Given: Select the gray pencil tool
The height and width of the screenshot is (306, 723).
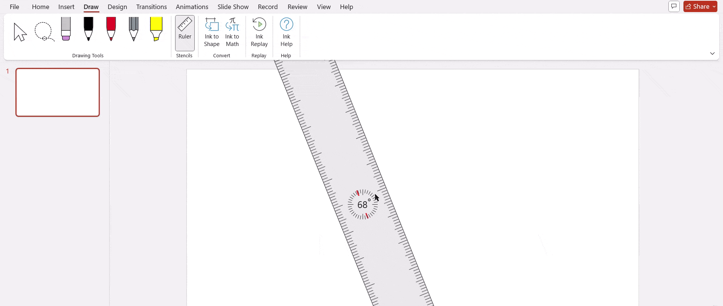Looking at the screenshot, I should click(x=133, y=29).
